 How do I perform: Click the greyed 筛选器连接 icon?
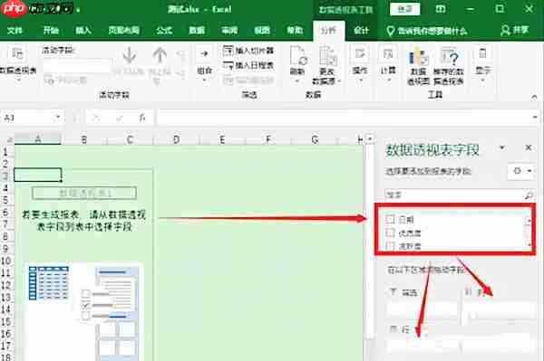tap(228, 81)
